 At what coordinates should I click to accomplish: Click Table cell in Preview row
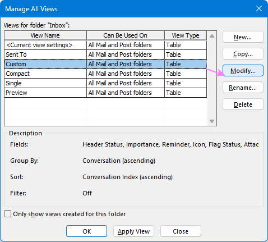tap(186, 93)
